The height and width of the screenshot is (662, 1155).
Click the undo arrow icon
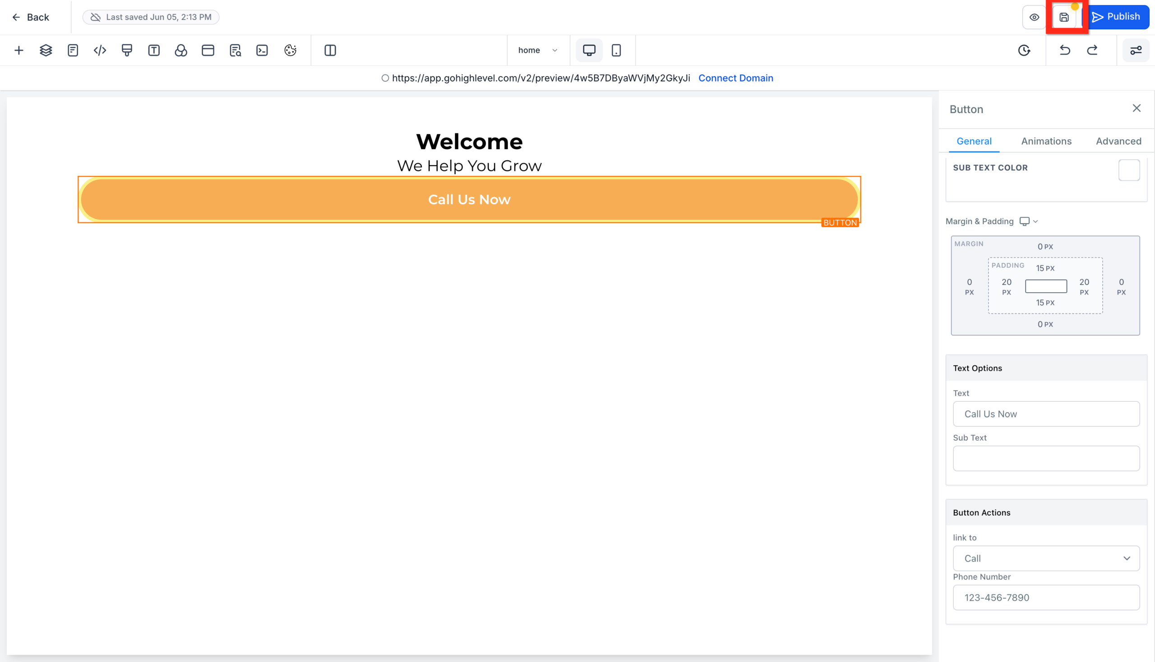pos(1064,50)
